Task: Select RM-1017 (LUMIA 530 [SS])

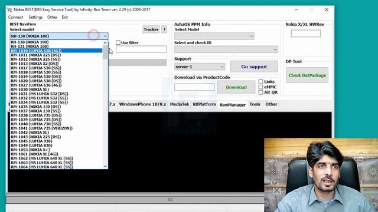Action: (x=56, y=68)
